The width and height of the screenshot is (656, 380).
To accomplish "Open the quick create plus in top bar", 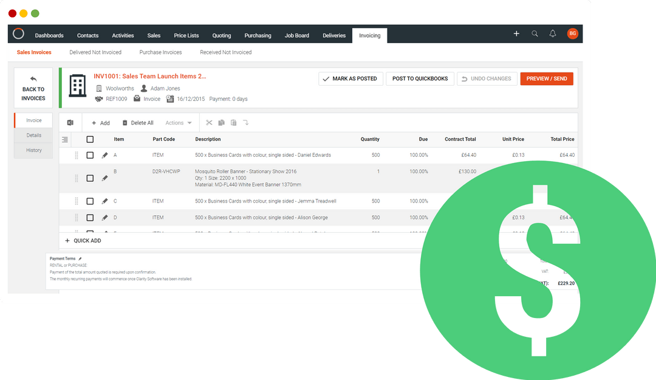I will coord(516,35).
